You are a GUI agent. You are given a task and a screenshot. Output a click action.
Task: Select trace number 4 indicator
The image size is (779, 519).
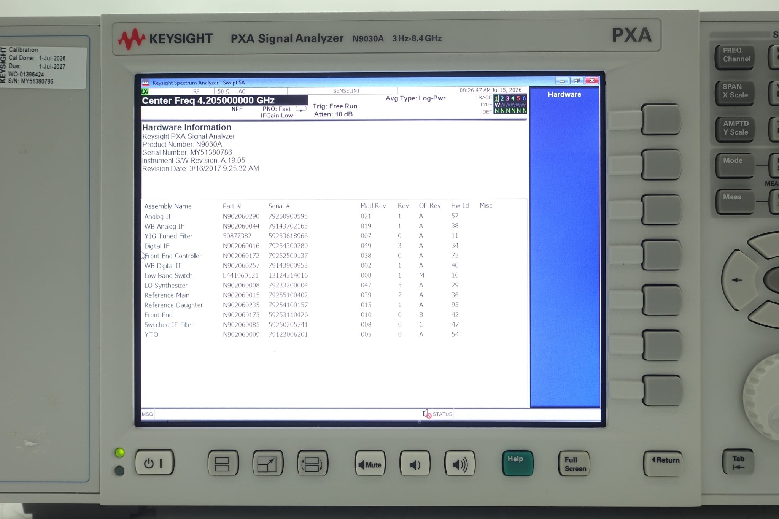pyautogui.click(x=513, y=98)
